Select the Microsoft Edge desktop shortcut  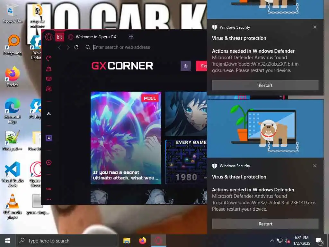pyautogui.click(x=13, y=111)
